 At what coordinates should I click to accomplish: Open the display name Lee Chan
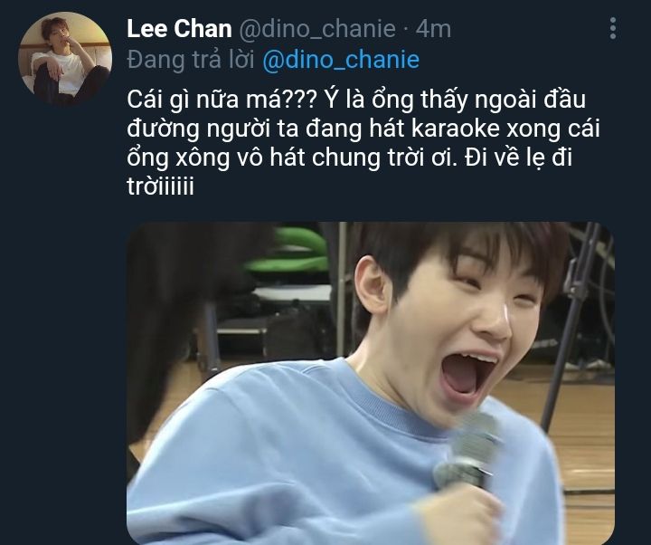pyautogui.click(x=179, y=29)
